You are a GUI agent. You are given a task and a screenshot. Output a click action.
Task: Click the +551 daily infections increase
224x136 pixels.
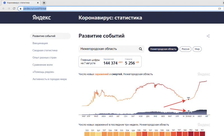[x=120, y=62]
